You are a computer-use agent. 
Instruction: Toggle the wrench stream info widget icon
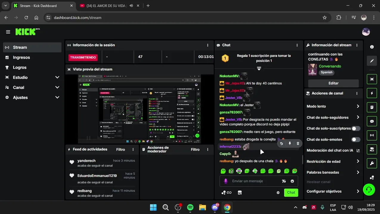click(372, 163)
